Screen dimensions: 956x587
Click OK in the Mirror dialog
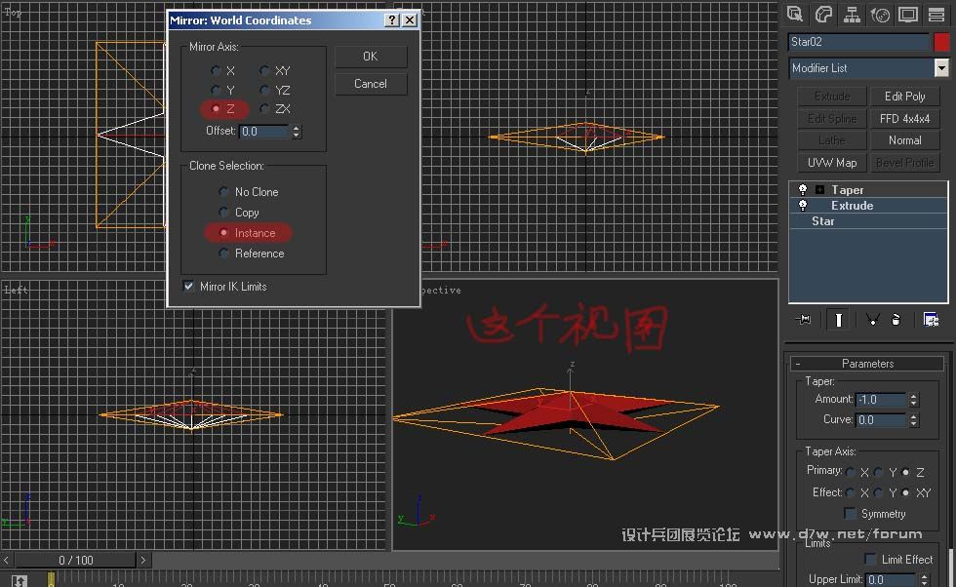(371, 57)
